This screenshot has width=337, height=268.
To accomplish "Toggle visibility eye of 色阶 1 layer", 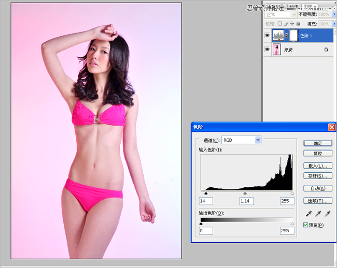I will (267, 35).
